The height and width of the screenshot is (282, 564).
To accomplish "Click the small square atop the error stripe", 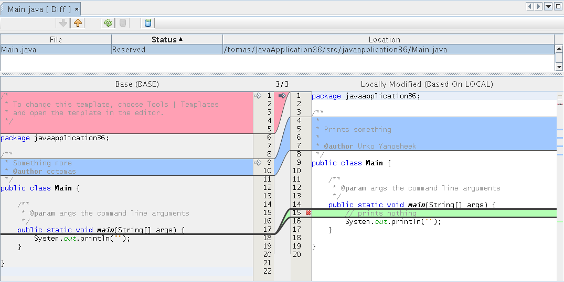I will [x=559, y=97].
